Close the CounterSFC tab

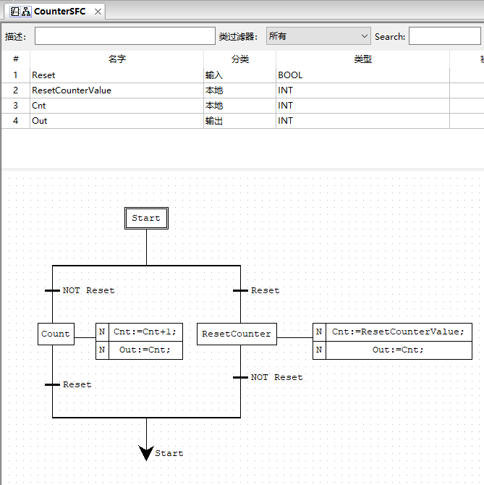coord(98,12)
